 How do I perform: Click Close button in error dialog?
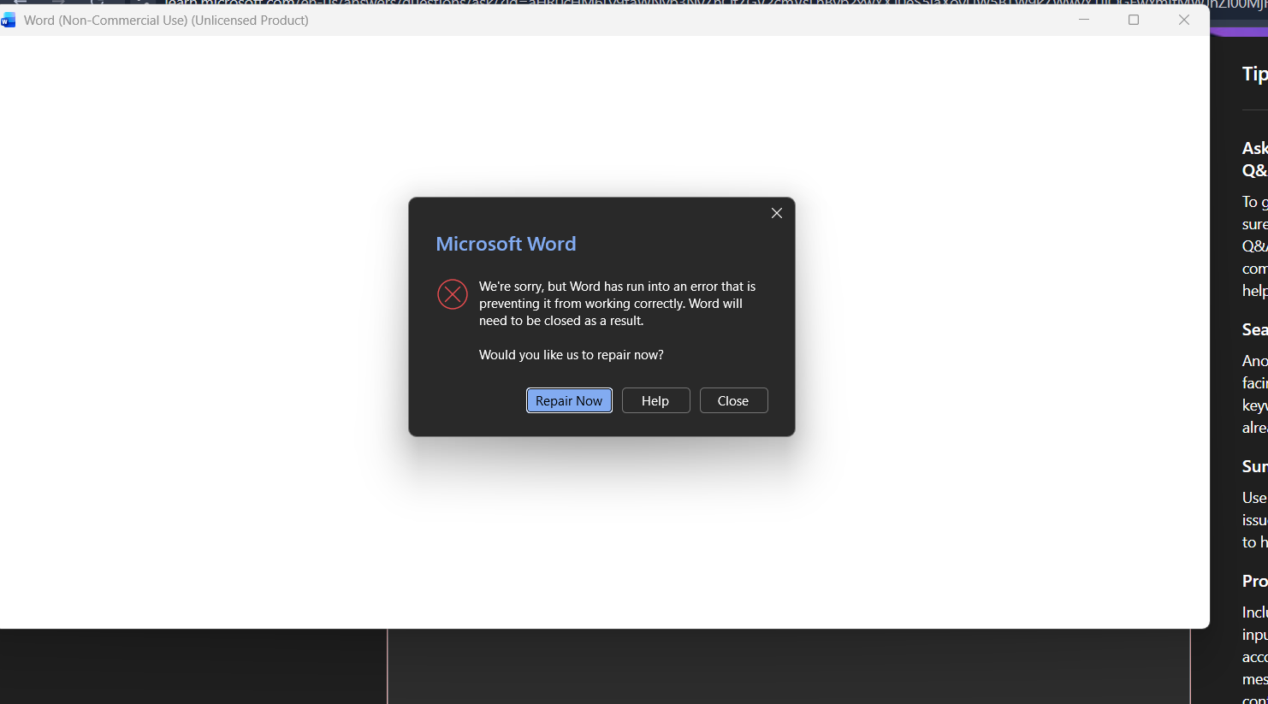click(x=733, y=400)
